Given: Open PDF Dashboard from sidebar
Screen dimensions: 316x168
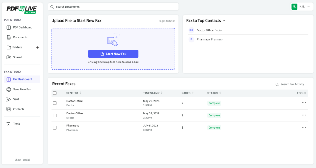Looking at the screenshot, I should 22,27.
